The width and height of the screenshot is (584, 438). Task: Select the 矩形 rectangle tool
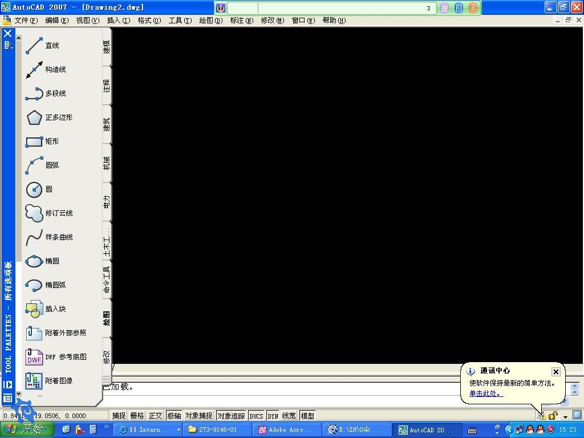tap(42, 141)
